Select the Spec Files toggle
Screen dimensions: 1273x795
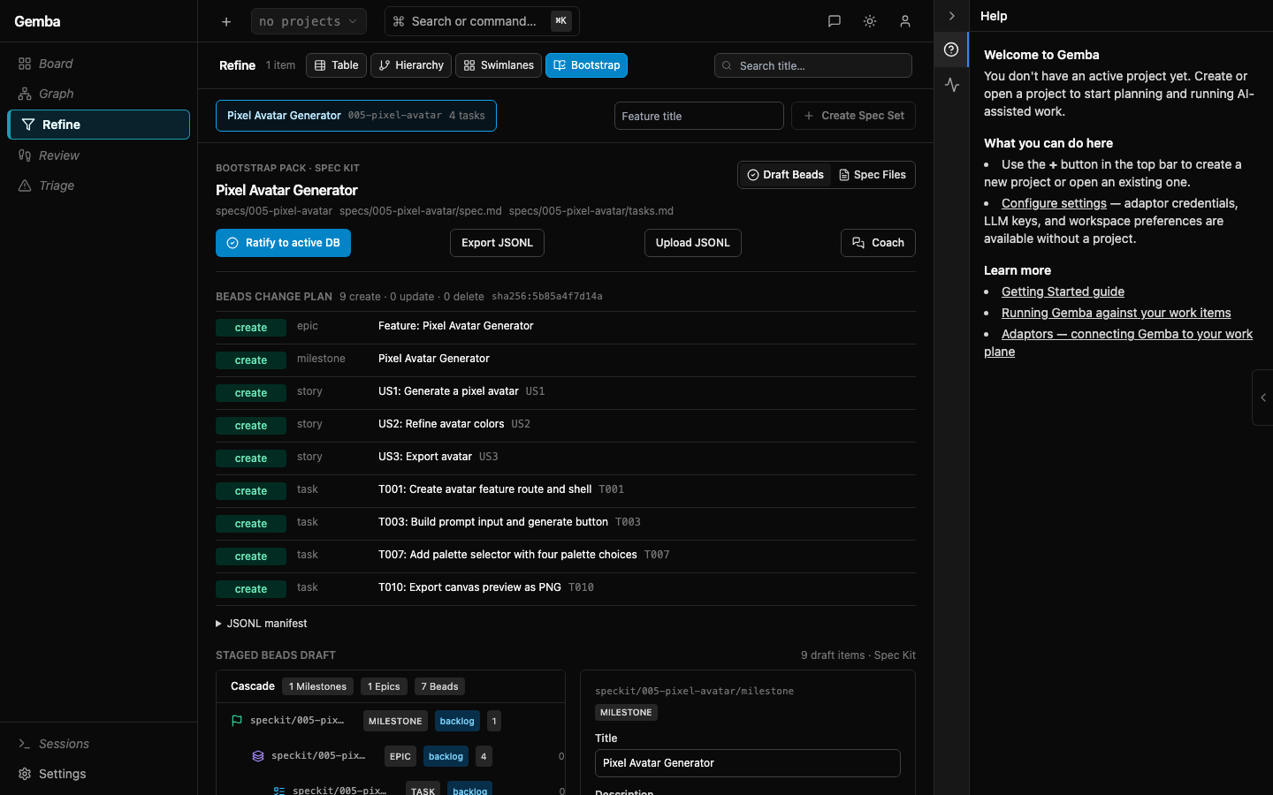click(873, 175)
